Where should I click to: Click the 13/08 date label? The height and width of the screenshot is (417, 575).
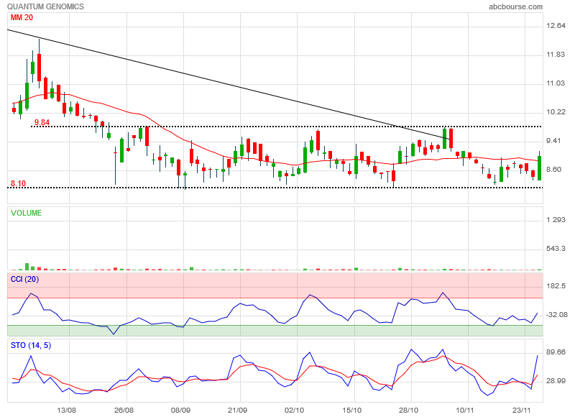pos(67,410)
